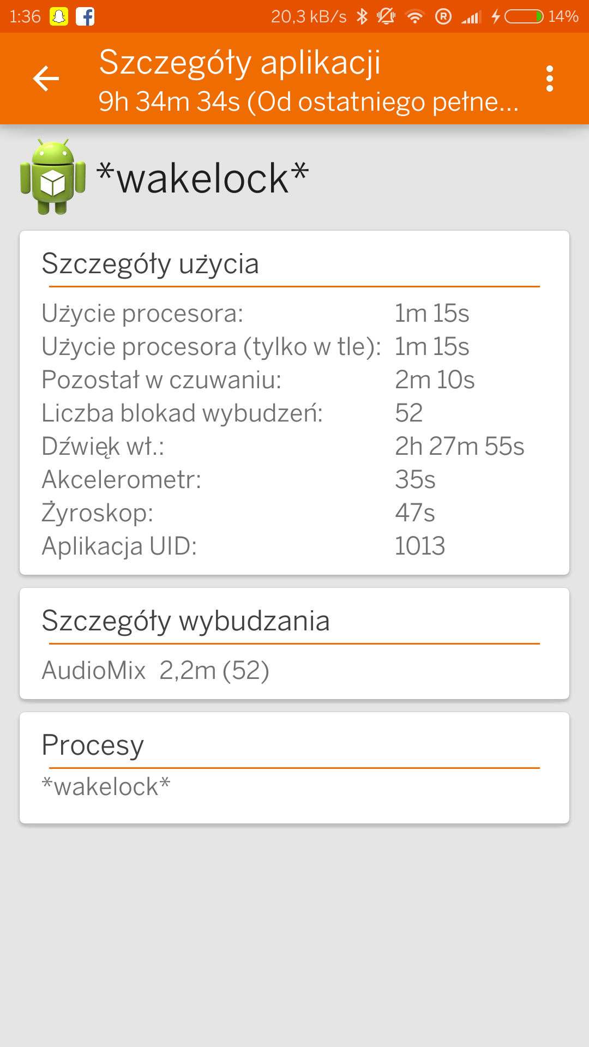Tap the Dźwięk wł. row
Image resolution: width=589 pixels, height=1047 pixels.
[283, 446]
